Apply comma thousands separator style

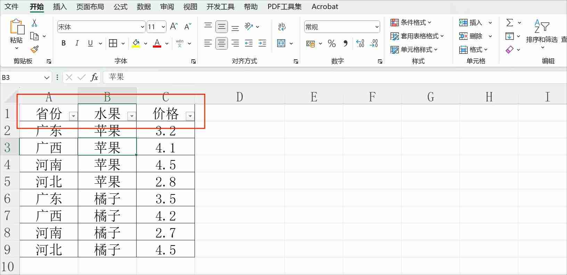345,43
